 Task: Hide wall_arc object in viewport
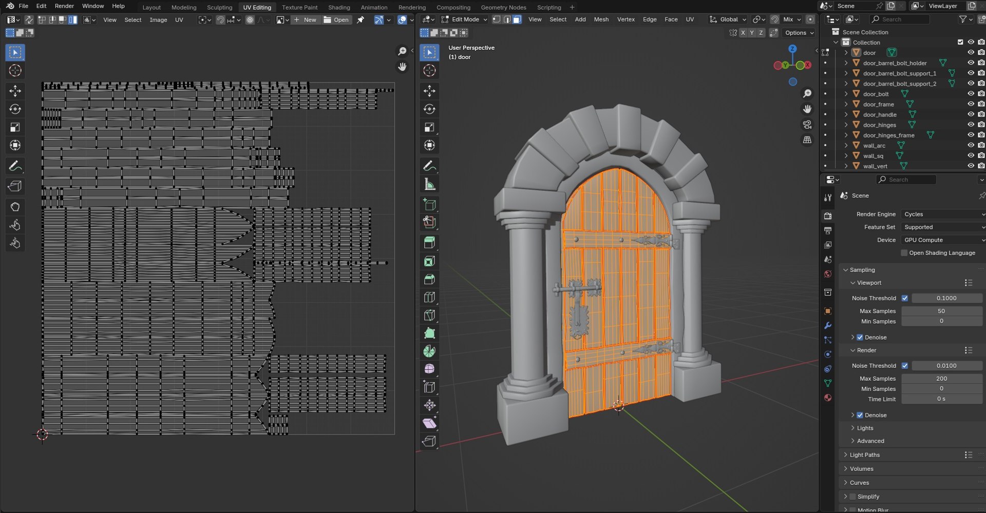pyautogui.click(x=971, y=145)
